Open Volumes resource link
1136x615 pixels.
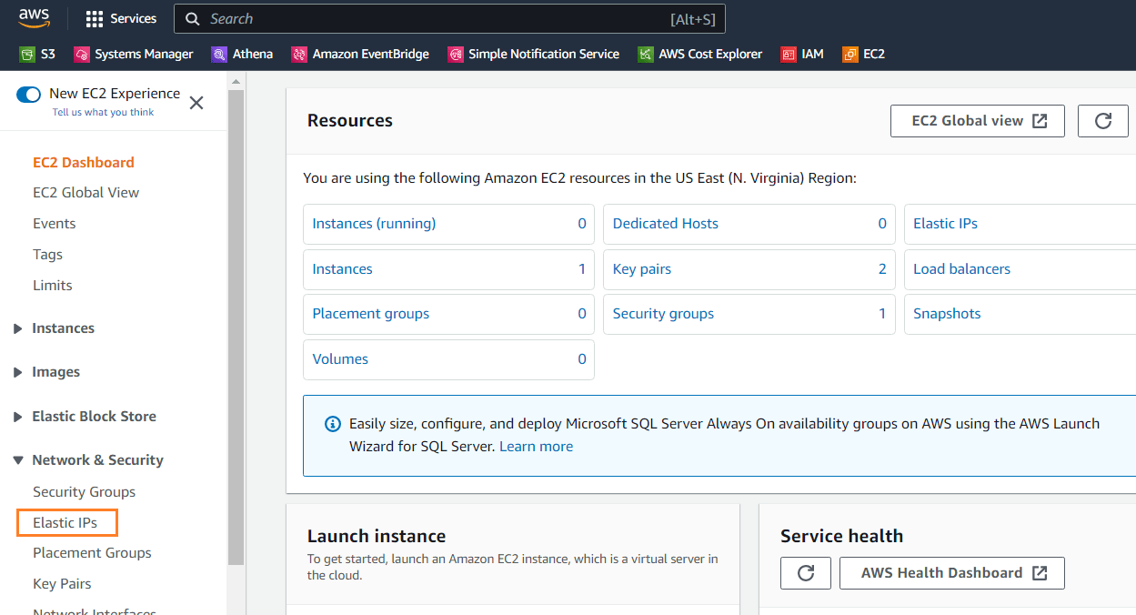(340, 359)
